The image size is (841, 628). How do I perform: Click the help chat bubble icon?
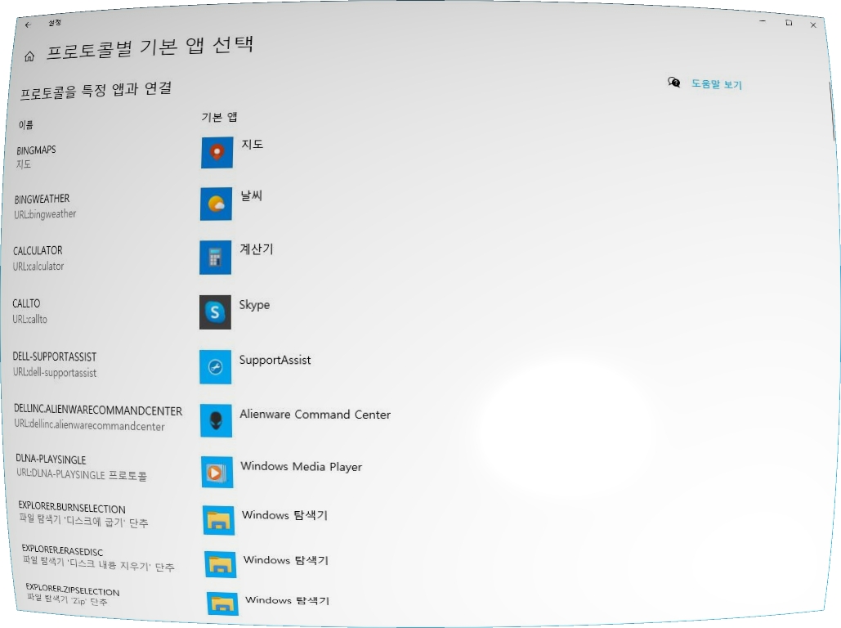click(673, 82)
